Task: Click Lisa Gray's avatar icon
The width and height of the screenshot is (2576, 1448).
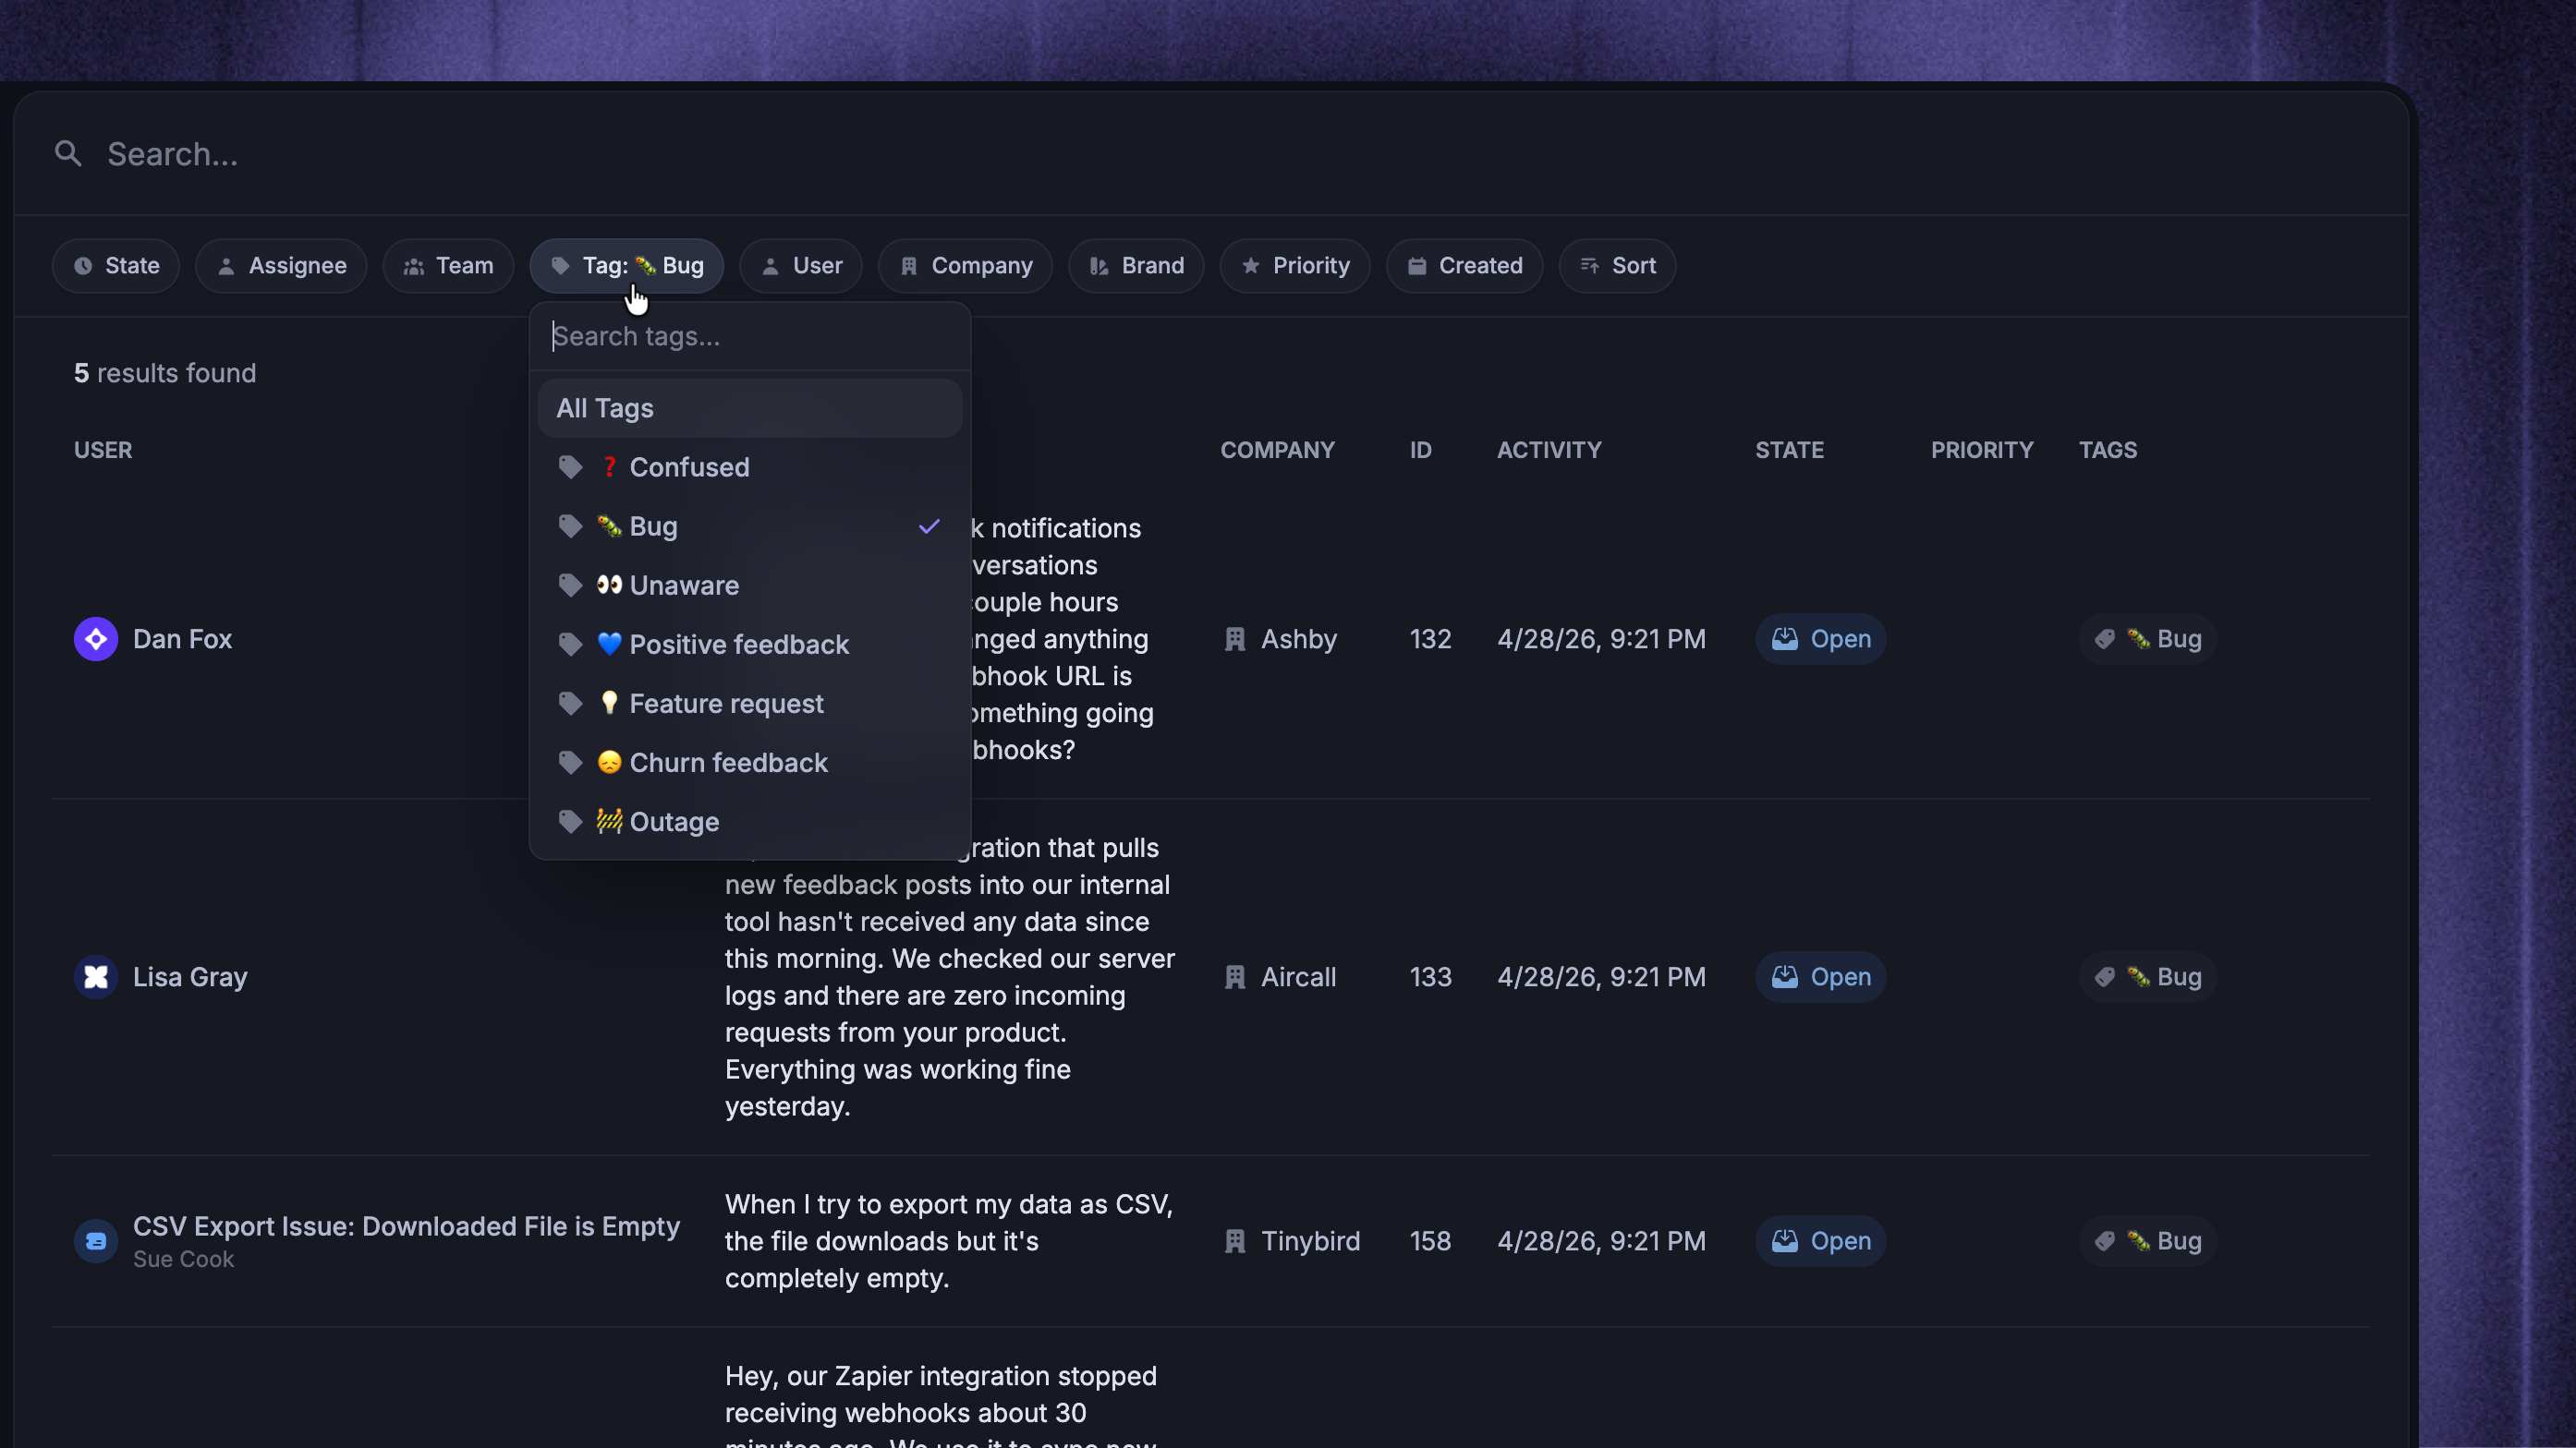Action: (x=96, y=977)
